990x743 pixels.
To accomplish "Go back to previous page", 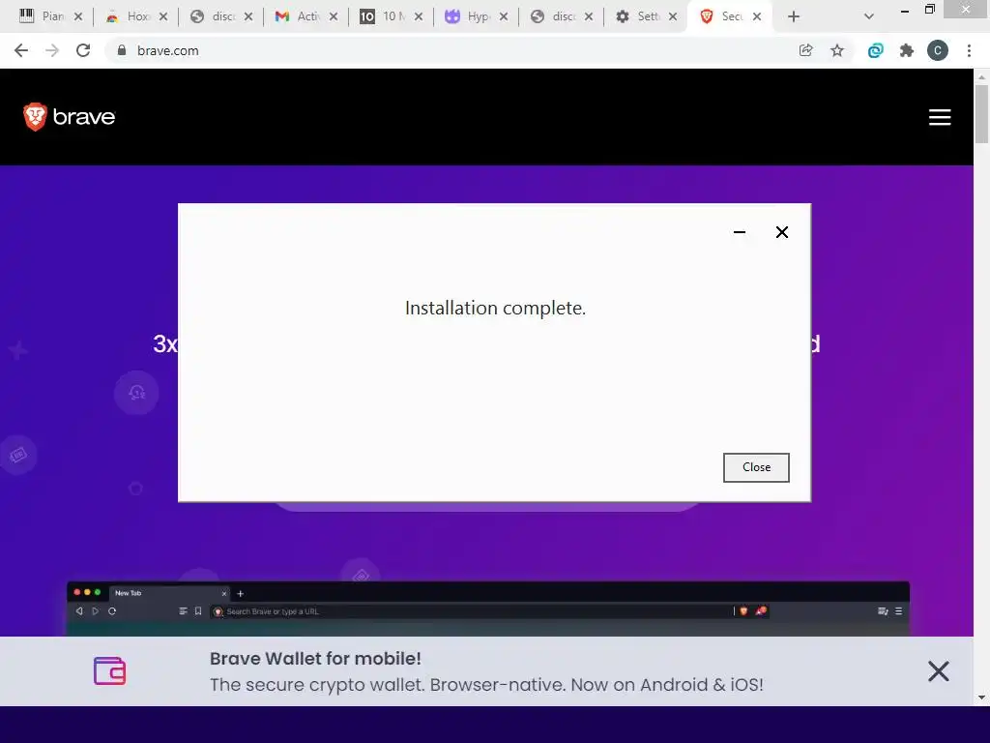I will [x=21, y=50].
